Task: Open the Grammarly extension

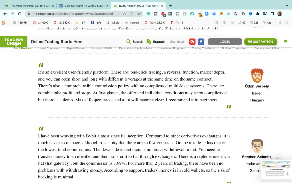Action: [x=148, y=14]
